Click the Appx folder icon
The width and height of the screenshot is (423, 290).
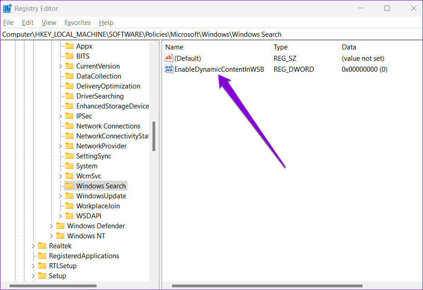click(69, 46)
